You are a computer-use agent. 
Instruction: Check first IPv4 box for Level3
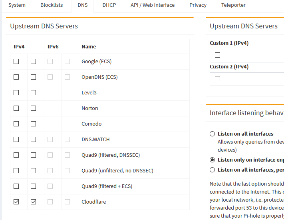coord(16,93)
